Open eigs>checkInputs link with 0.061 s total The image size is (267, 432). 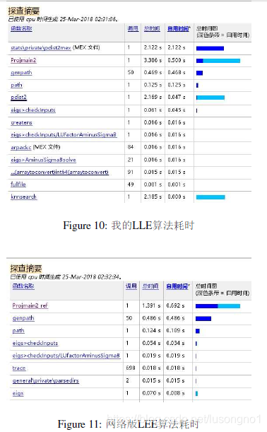33,110
